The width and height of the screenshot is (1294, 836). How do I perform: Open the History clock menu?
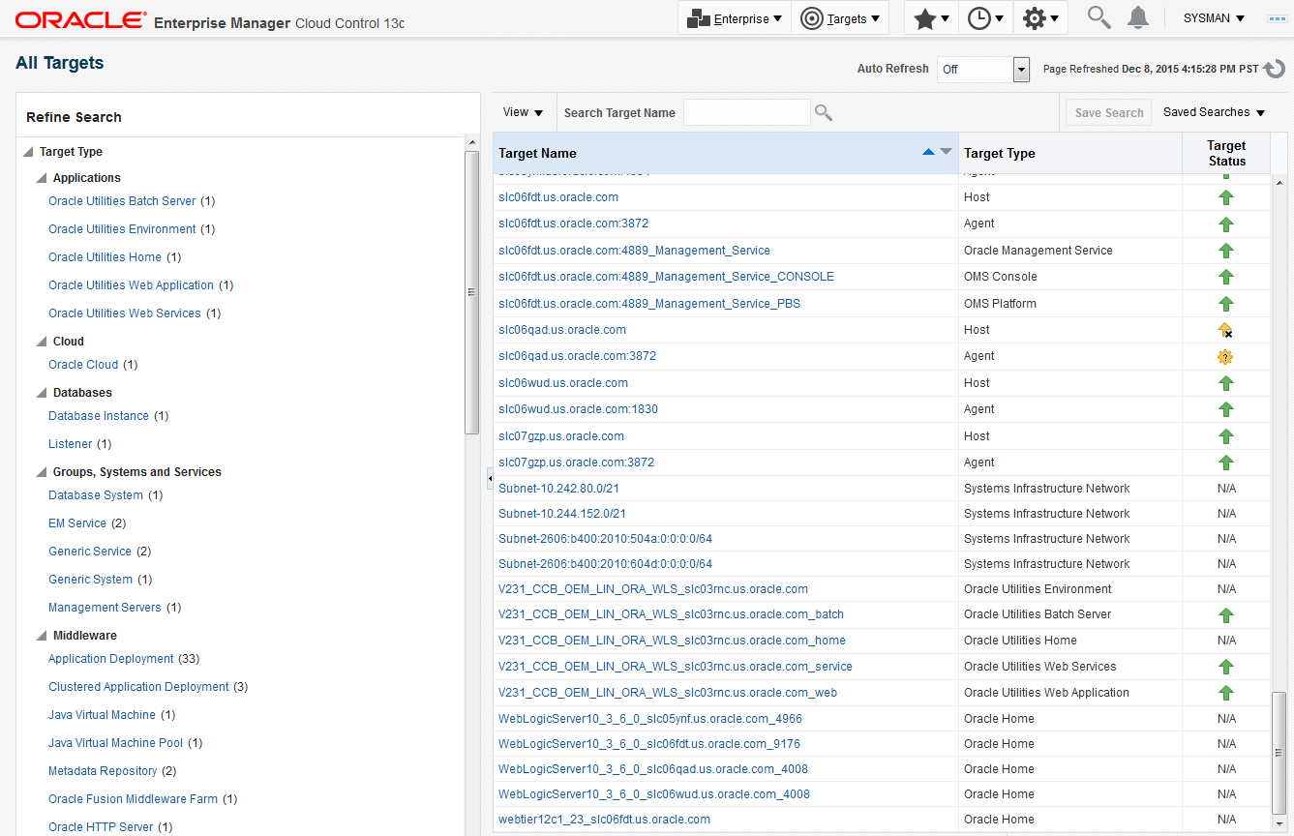click(986, 18)
